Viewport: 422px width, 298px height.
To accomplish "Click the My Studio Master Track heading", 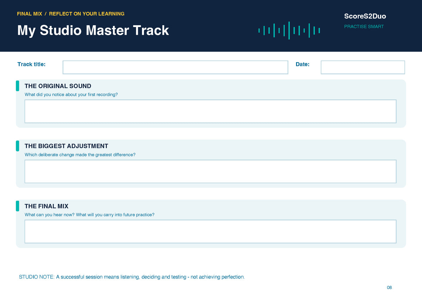I will point(93,30).
